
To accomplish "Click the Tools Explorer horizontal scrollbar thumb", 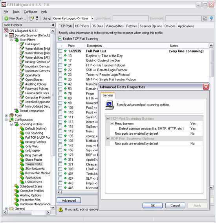I will point(20,212).
